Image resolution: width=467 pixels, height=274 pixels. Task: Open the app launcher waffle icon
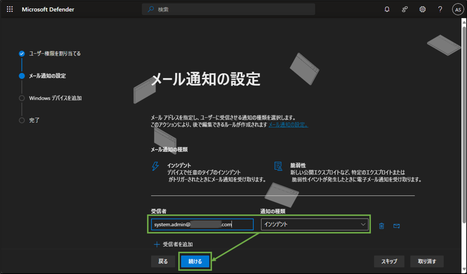click(x=10, y=9)
